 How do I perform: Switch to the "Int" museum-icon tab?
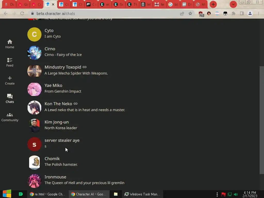click(146, 4)
